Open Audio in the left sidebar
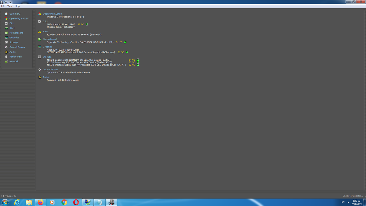366x206 pixels. pyautogui.click(x=13, y=52)
